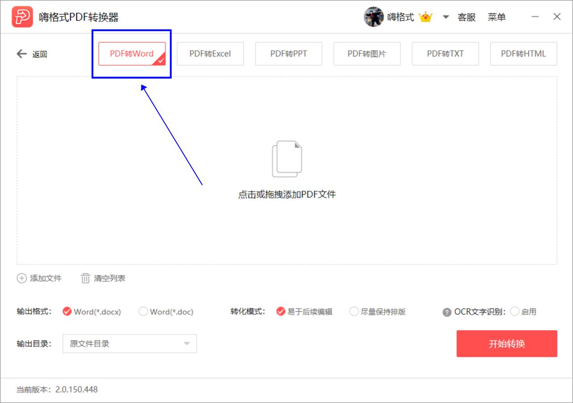Select the PDF转Word tab
Viewport: 573px width, 403px height.
[x=132, y=54]
